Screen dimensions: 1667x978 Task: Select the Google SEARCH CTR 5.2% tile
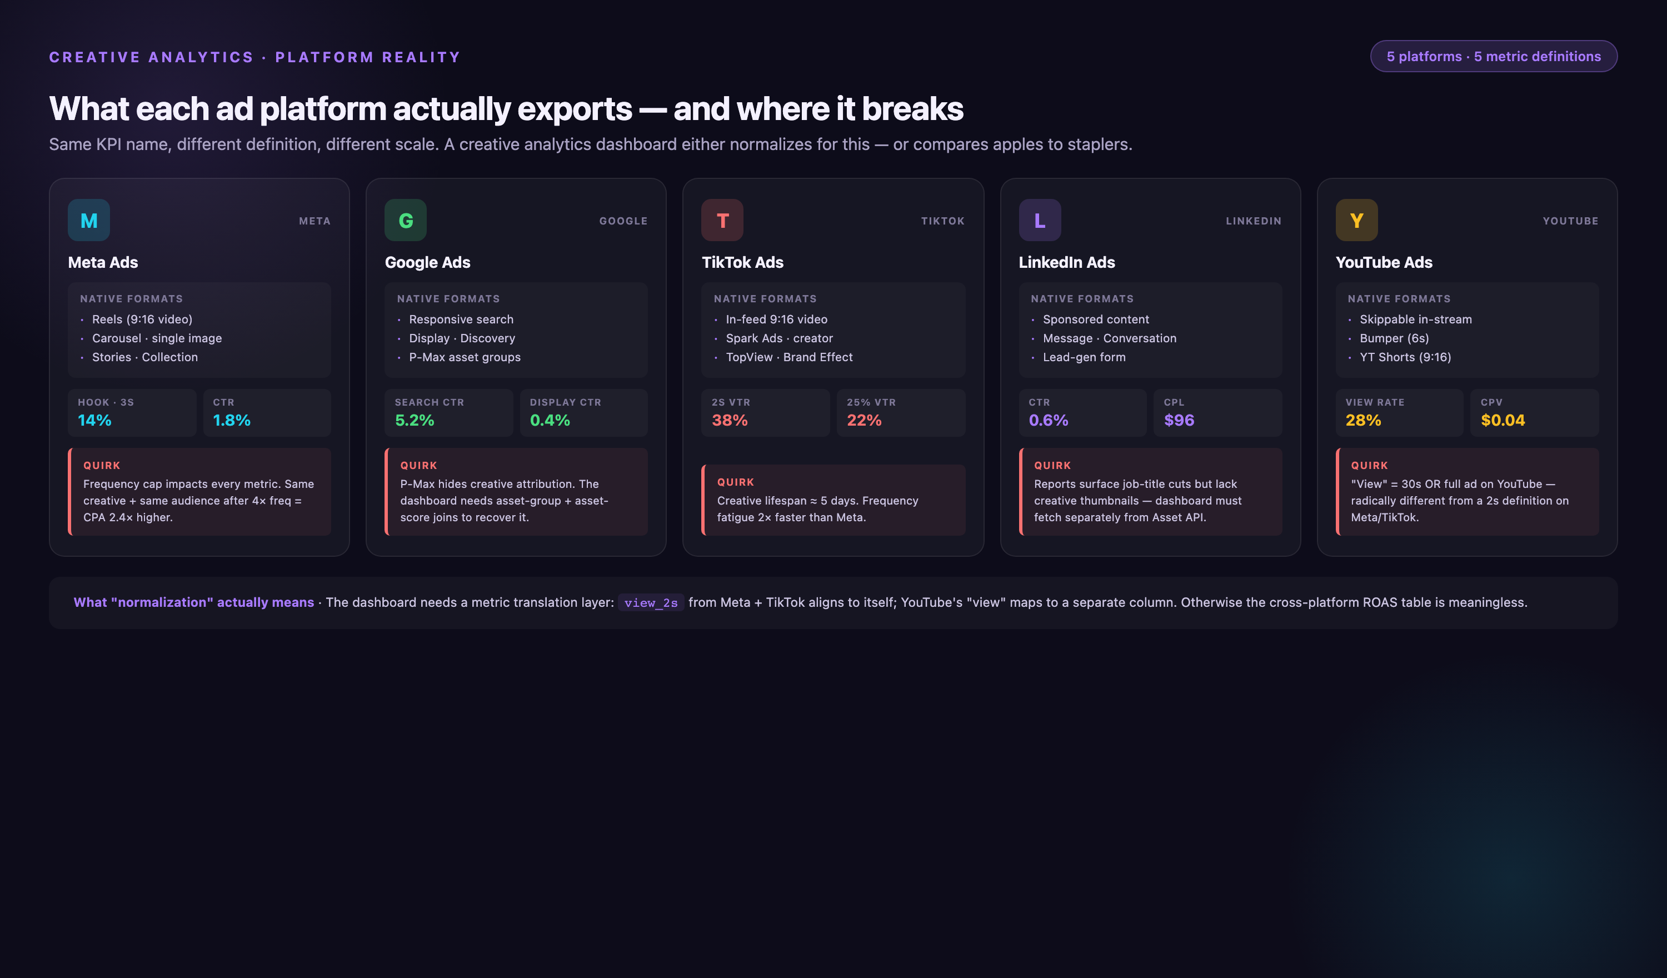(x=448, y=412)
